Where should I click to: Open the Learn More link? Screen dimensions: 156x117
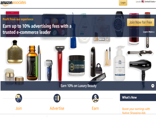coord(149,32)
